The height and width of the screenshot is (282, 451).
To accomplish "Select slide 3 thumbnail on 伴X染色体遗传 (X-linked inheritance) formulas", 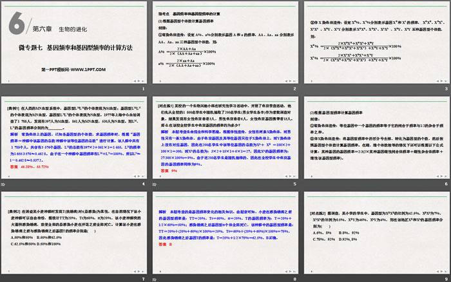I will 377,42.
